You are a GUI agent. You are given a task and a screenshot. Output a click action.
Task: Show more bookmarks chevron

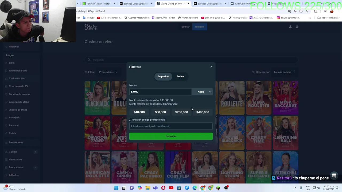pos(310,18)
